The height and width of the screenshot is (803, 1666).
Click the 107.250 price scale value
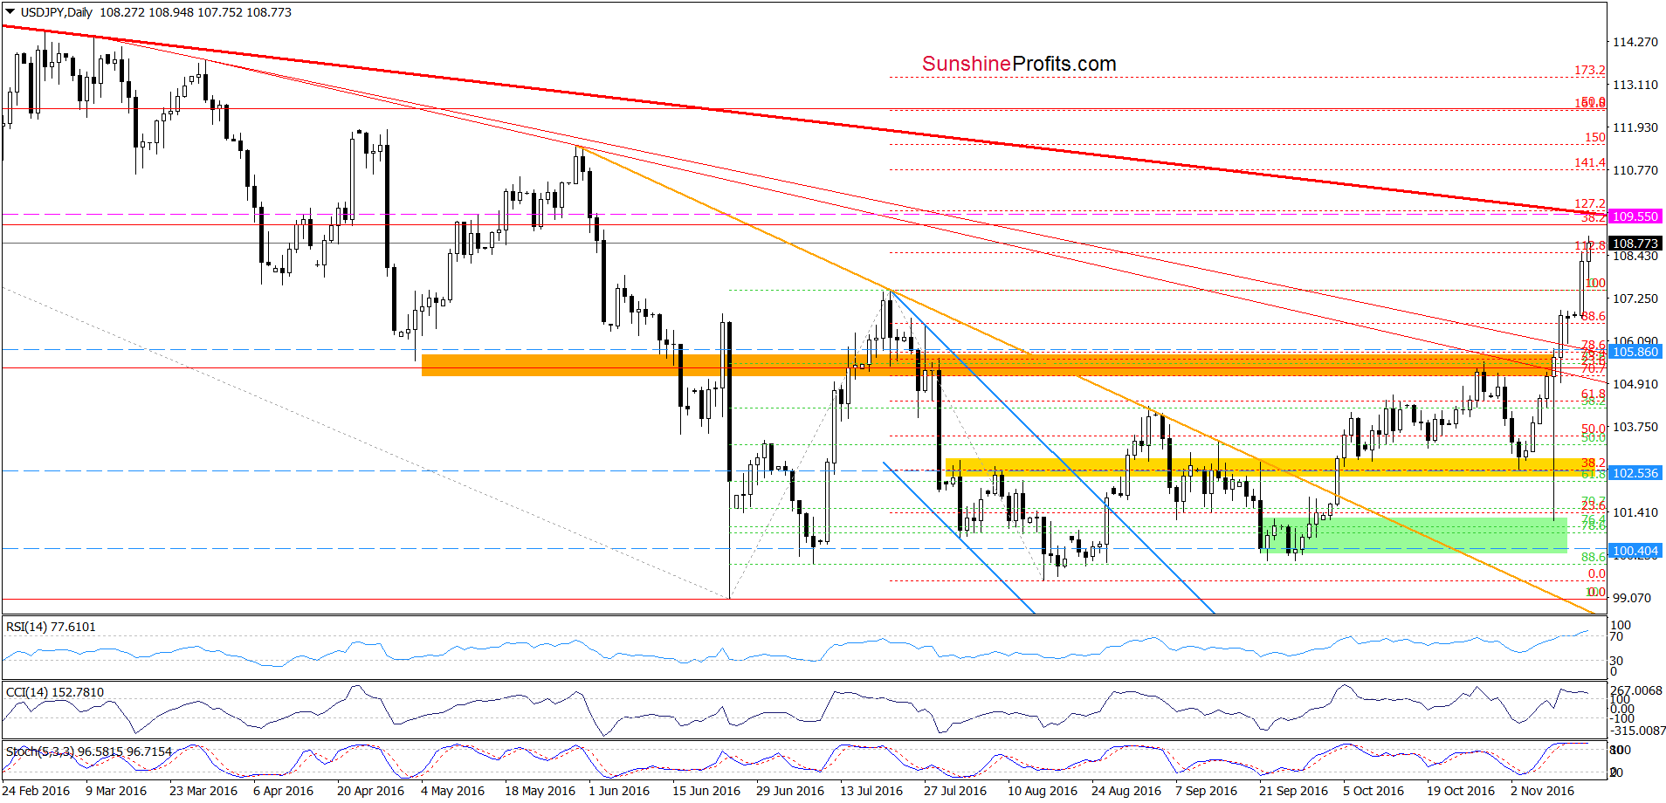(x=1635, y=299)
